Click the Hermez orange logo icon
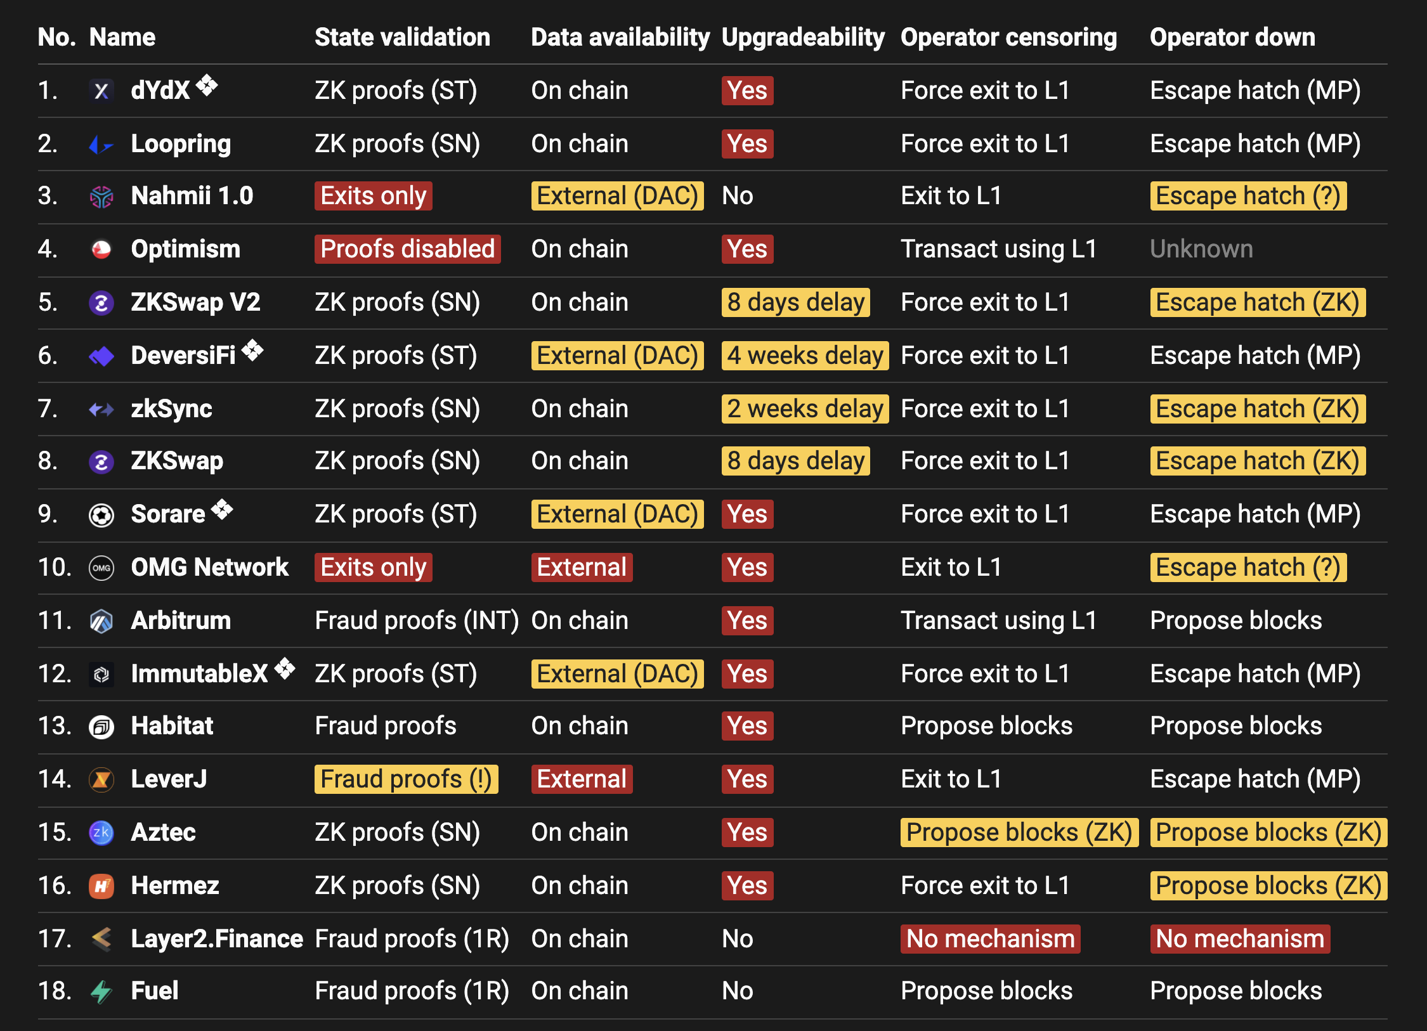This screenshot has width=1427, height=1031. click(x=101, y=886)
